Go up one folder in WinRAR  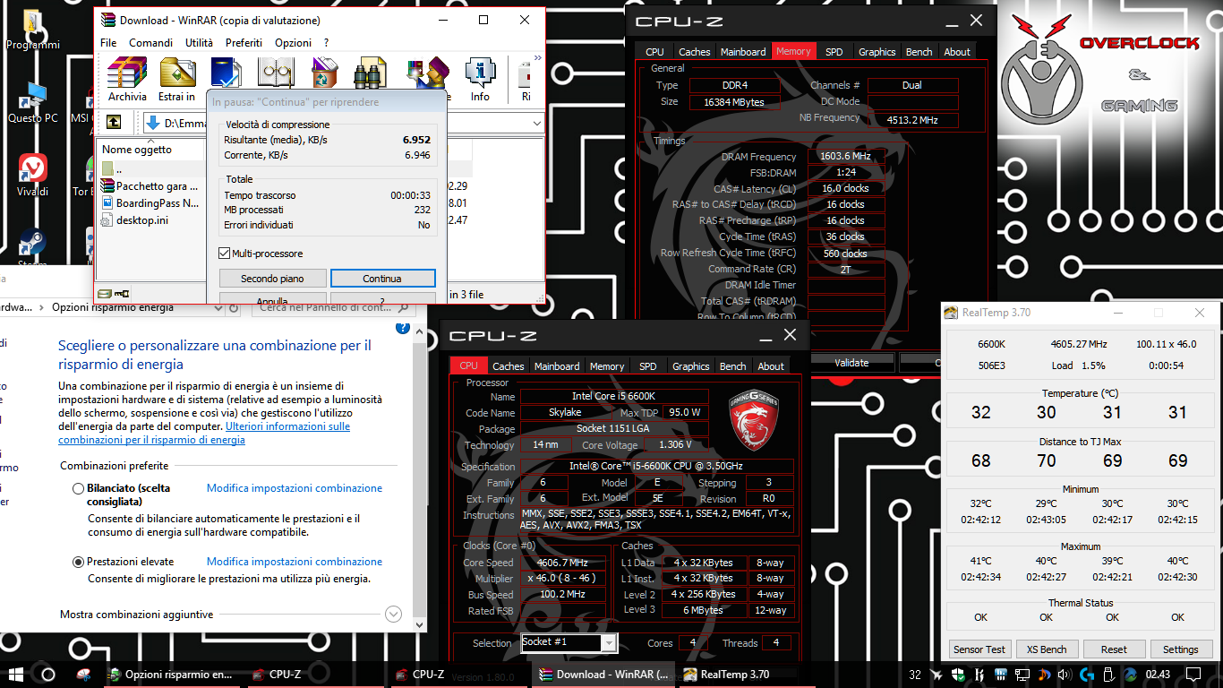114,123
